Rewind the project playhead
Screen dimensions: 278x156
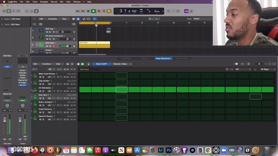(x=77, y=11)
